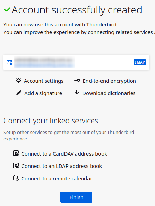
Task: Open Account settings
Action: 44,81
